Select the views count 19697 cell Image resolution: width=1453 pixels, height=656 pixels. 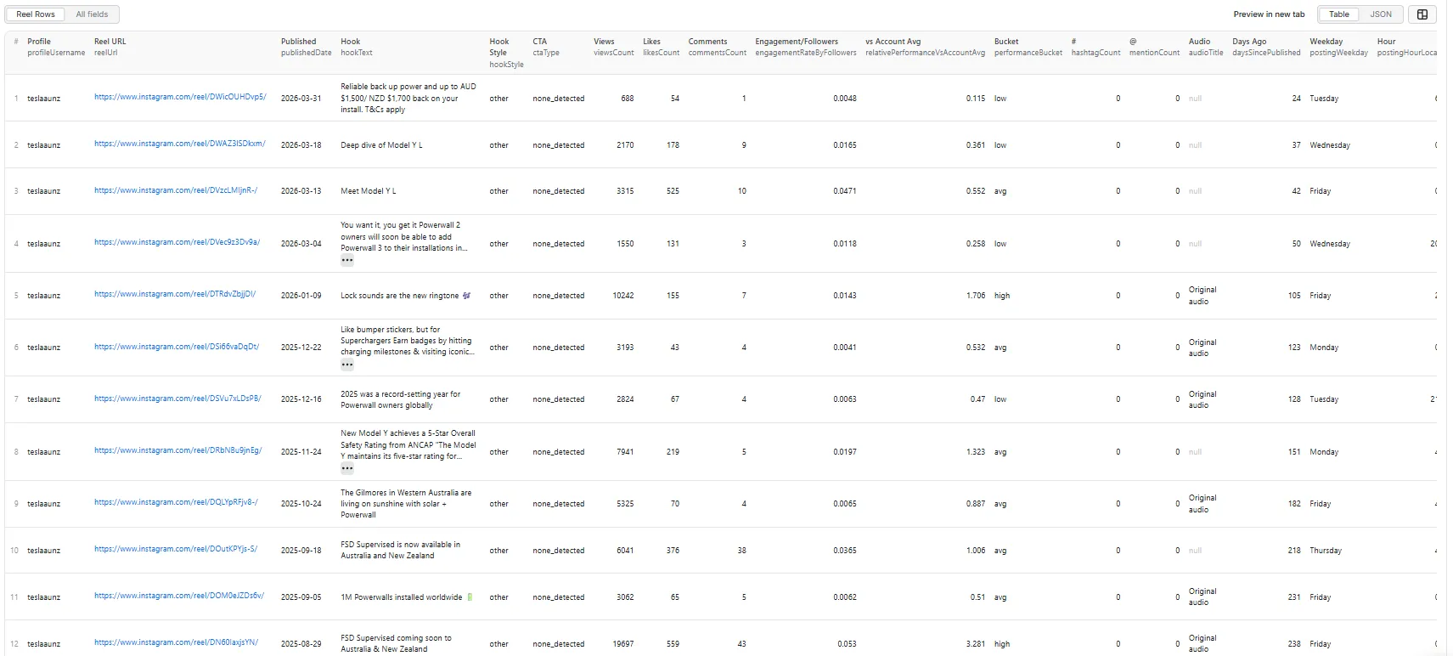coord(623,644)
